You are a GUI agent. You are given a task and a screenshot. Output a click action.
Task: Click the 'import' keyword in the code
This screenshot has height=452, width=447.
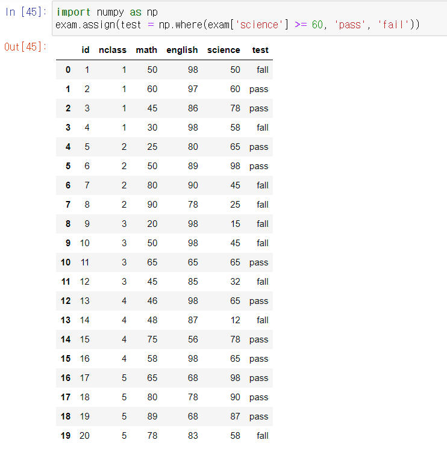coord(73,12)
